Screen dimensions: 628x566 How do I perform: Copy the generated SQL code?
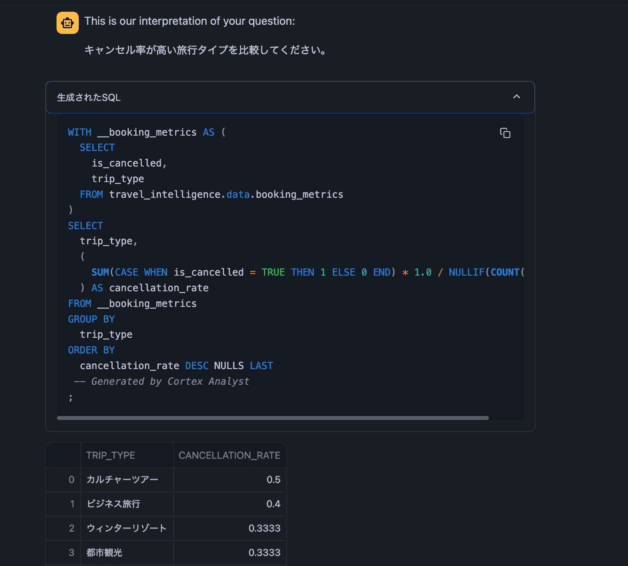[x=505, y=133]
